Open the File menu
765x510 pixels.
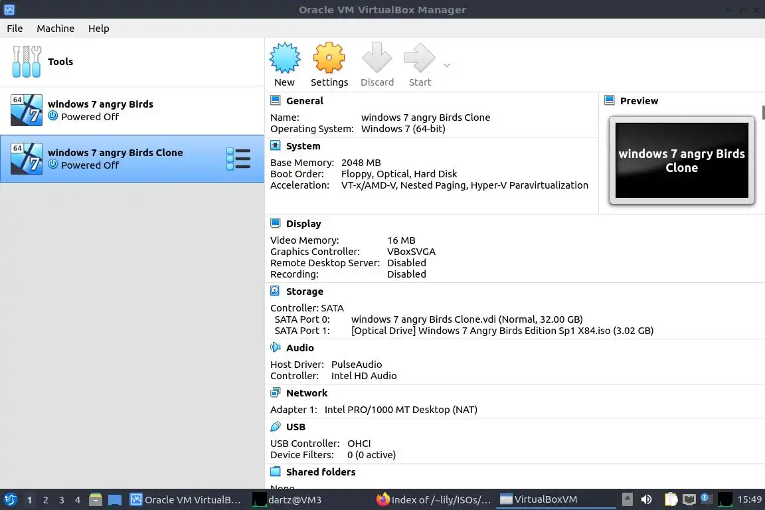(15, 29)
